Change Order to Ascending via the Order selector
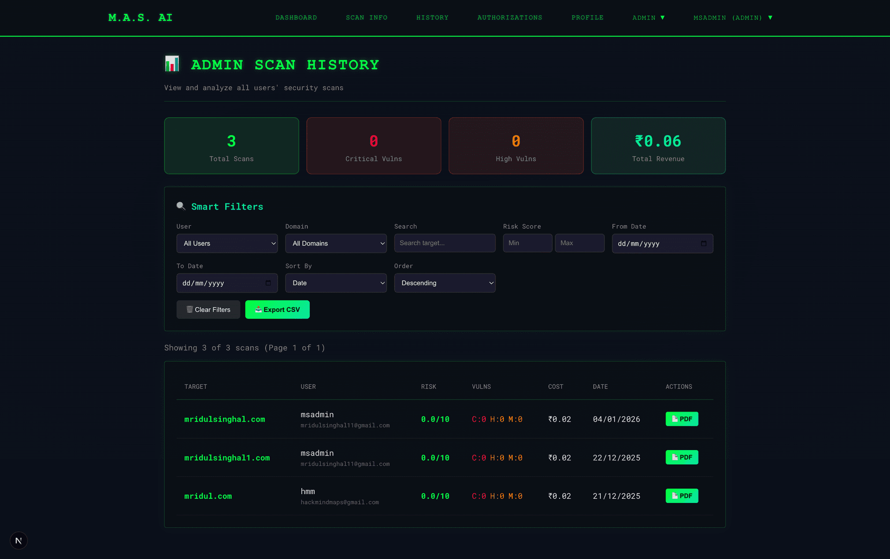The height and width of the screenshot is (559, 890). (445, 283)
